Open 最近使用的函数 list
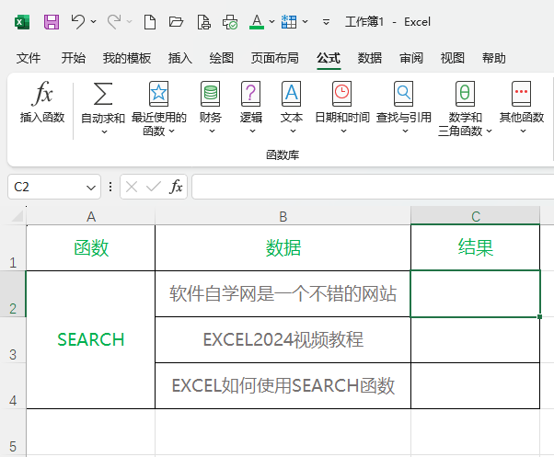Image resolution: width=554 pixels, height=457 pixels. (158, 109)
